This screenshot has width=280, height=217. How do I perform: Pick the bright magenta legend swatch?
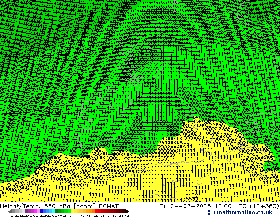point(35,211)
